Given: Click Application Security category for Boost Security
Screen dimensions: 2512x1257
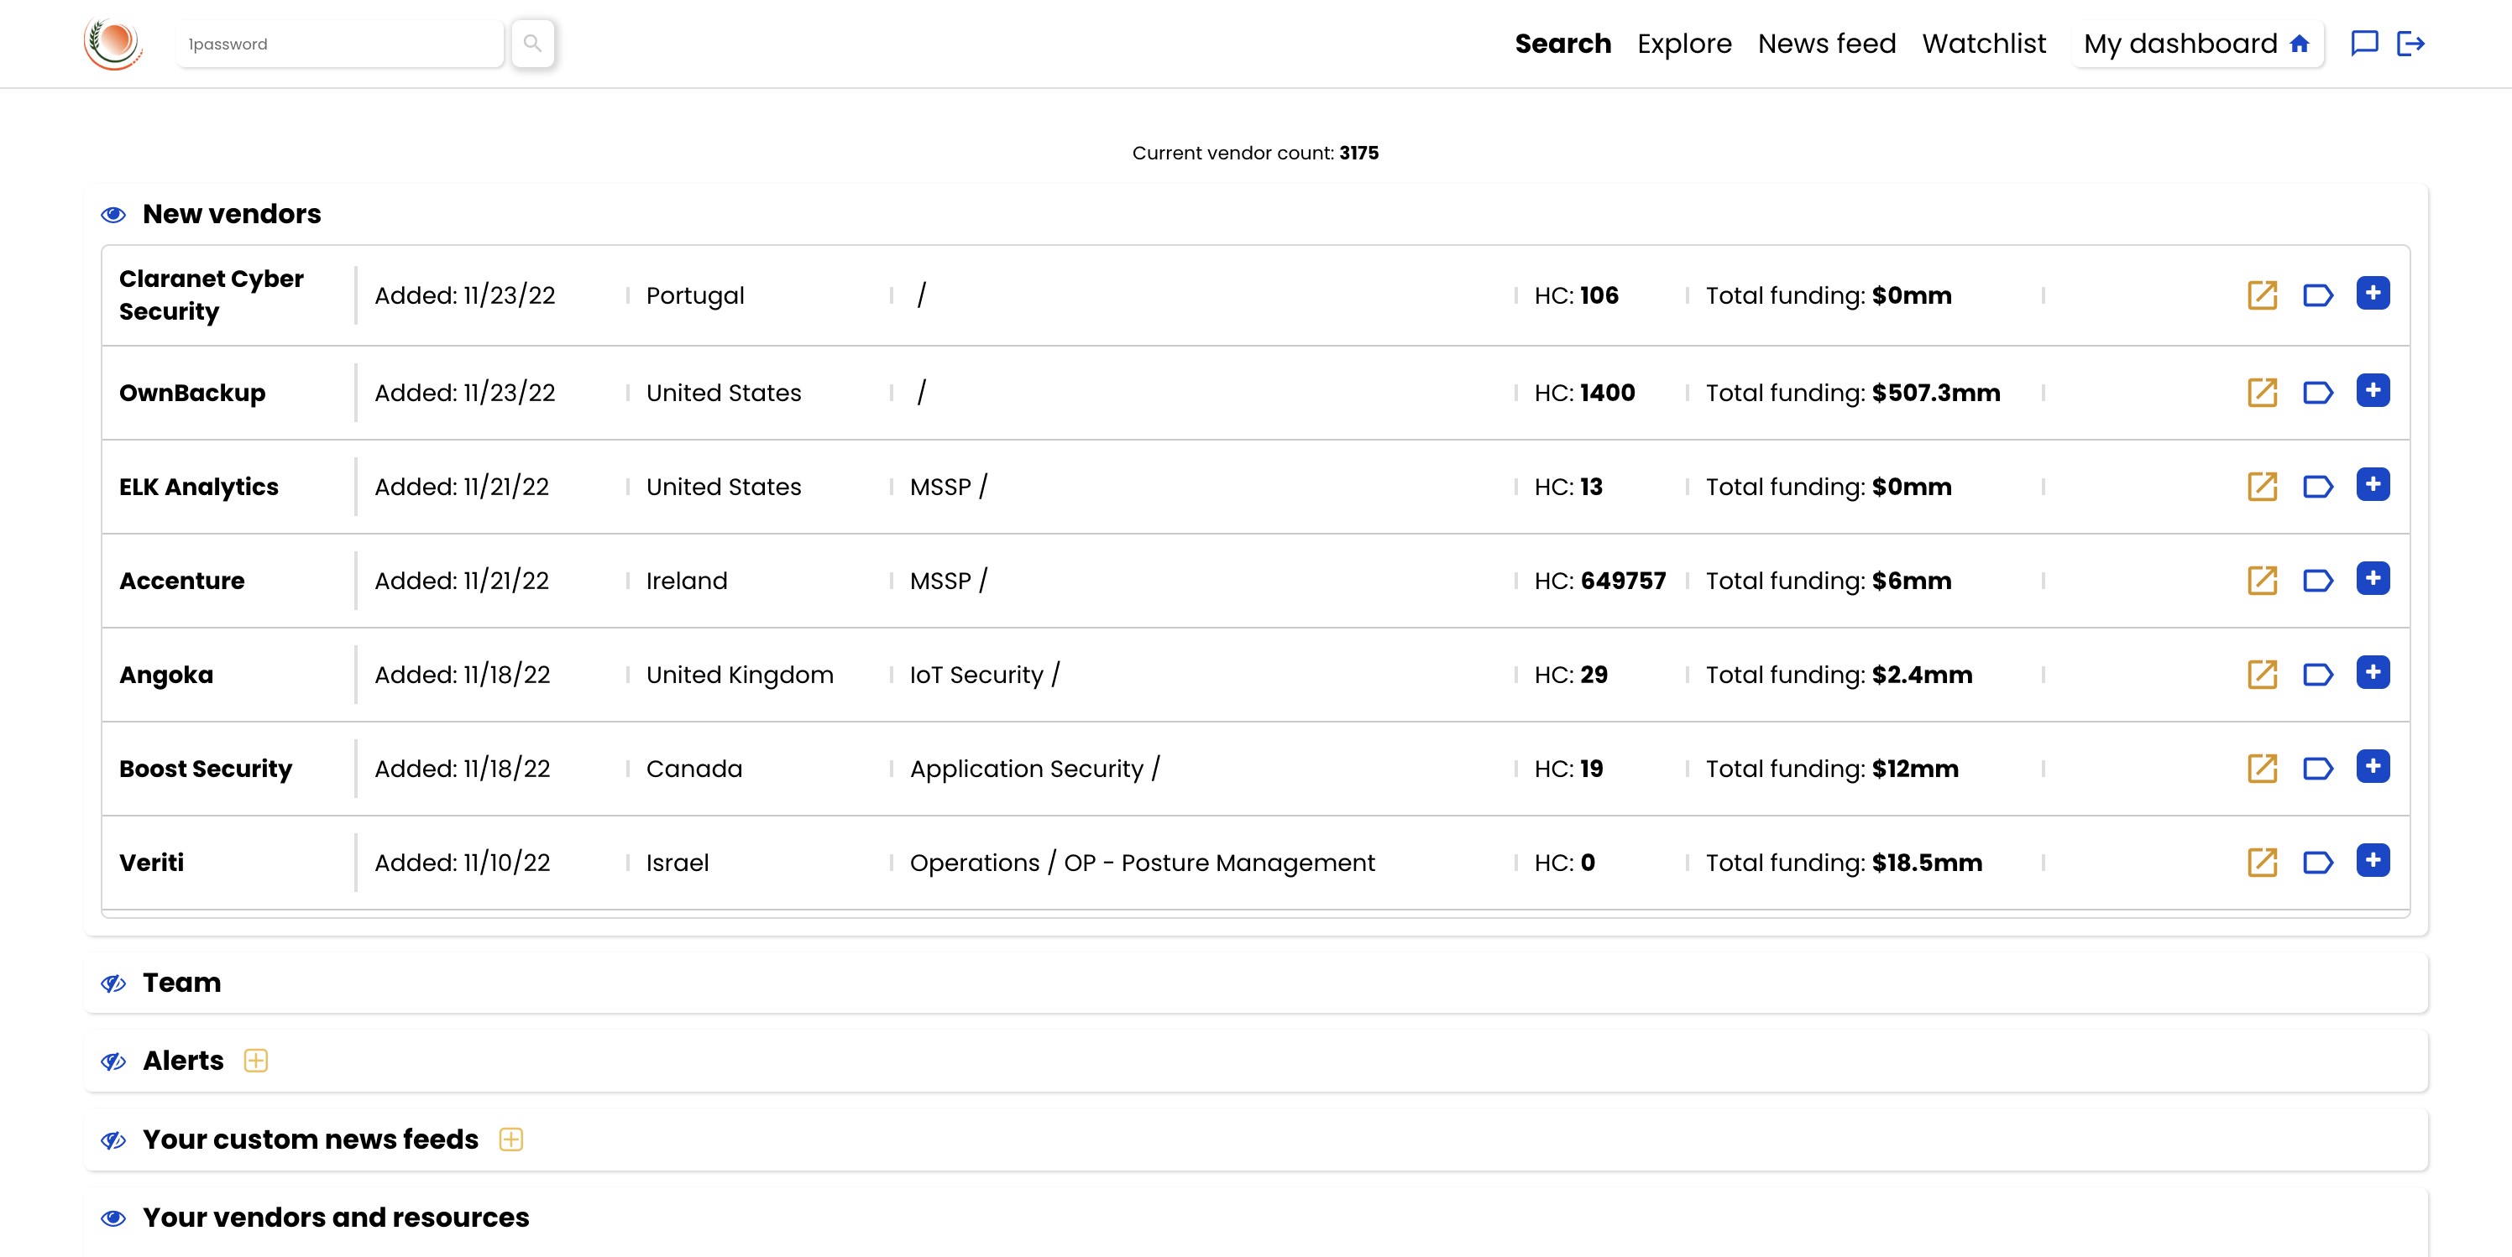Looking at the screenshot, I should (x=1026, y=769).
